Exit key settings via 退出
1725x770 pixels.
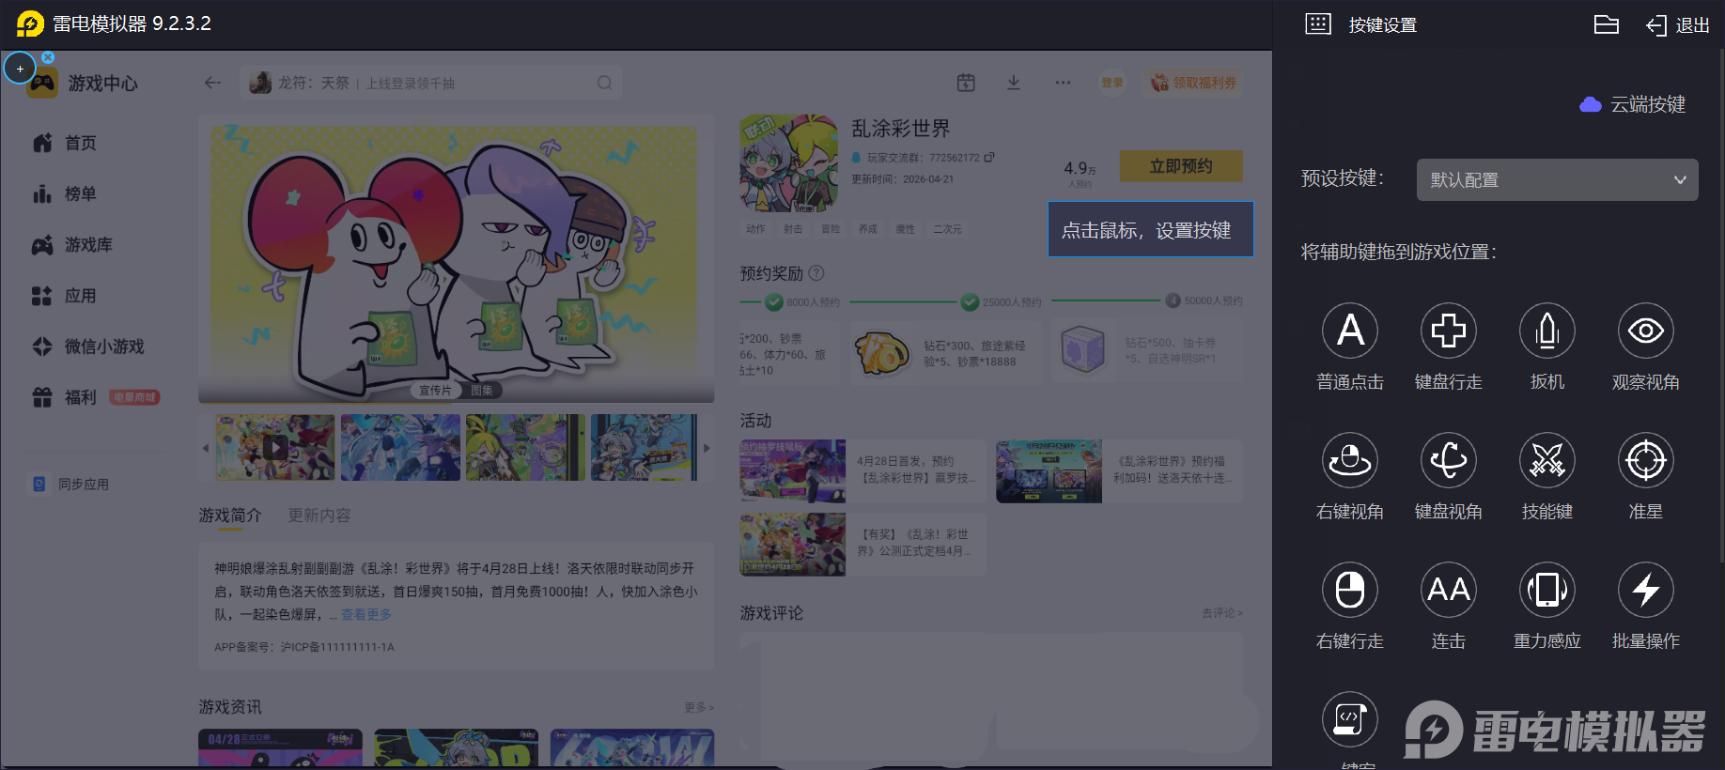tap(1678, 25)
